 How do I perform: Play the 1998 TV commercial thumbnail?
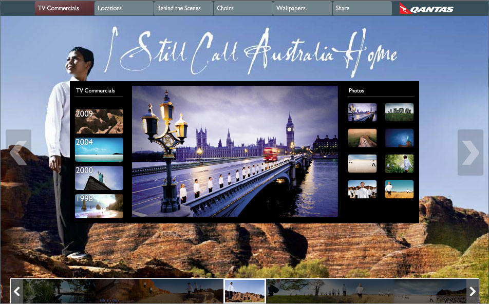click(99, 206)
